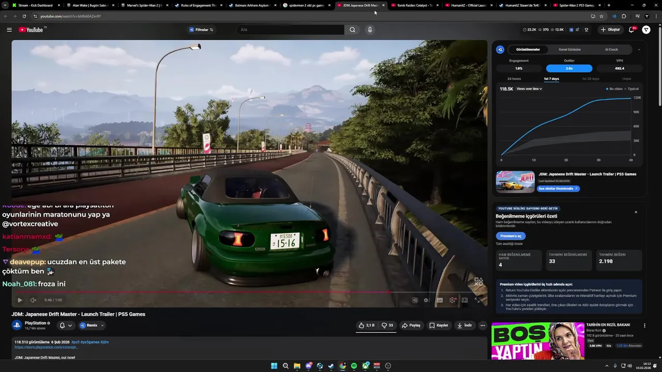Viewport: 662px width, 372px height.
Task: Toggle the Bu video legend series
Action: [614, 89]
